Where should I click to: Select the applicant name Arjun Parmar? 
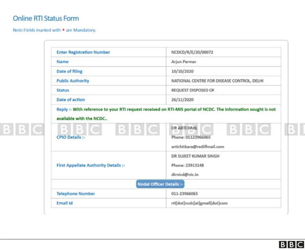(183, 62)
